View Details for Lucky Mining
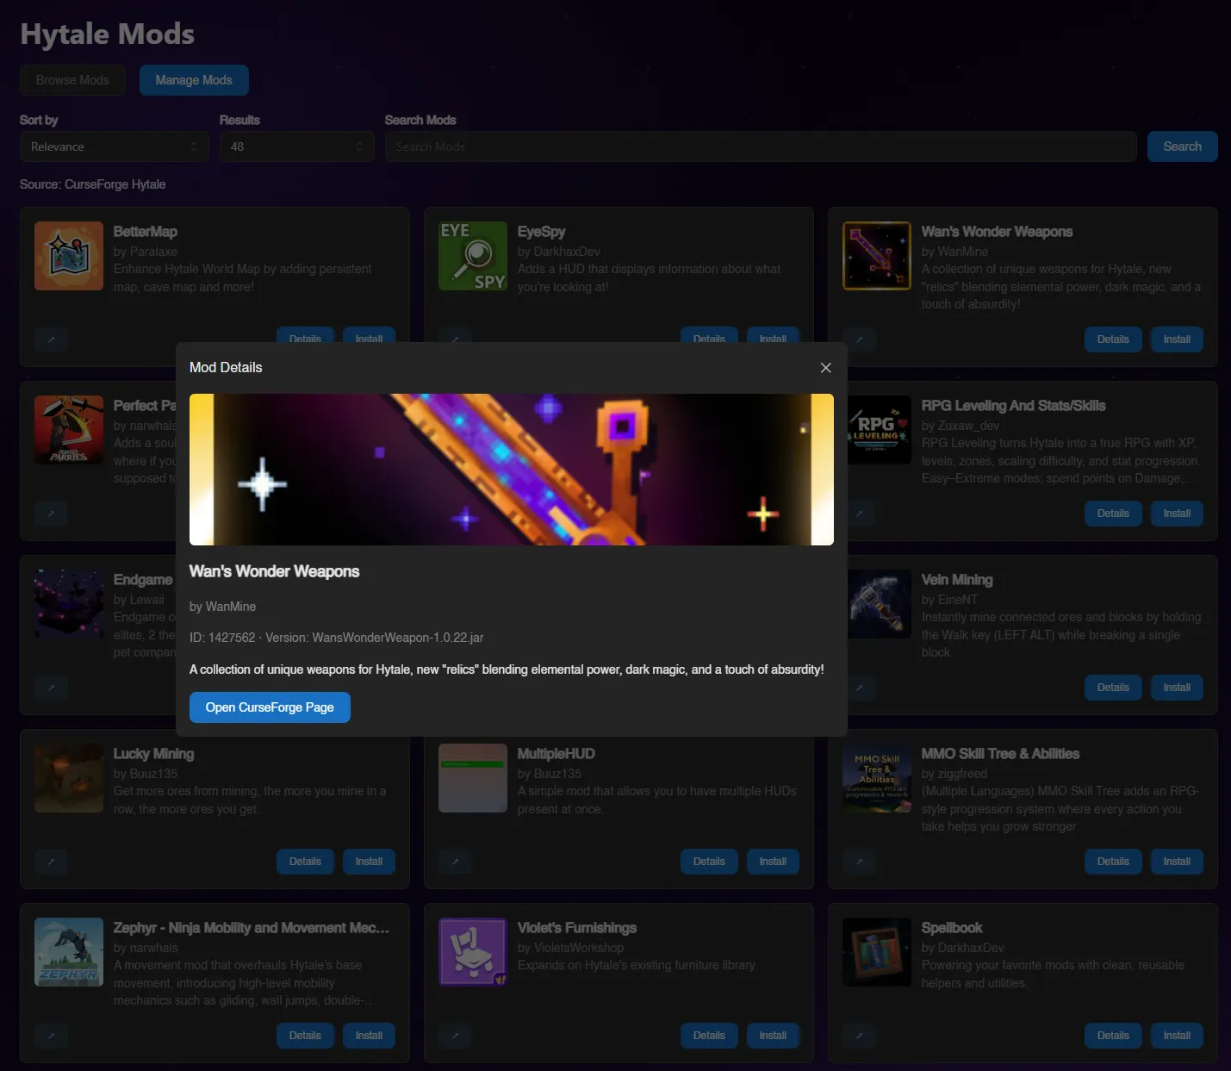Viewport: 1231px width, 1071px height. coord(305,862)
